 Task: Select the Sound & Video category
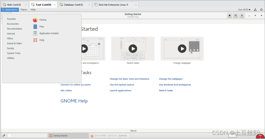[x=14, y=43]
